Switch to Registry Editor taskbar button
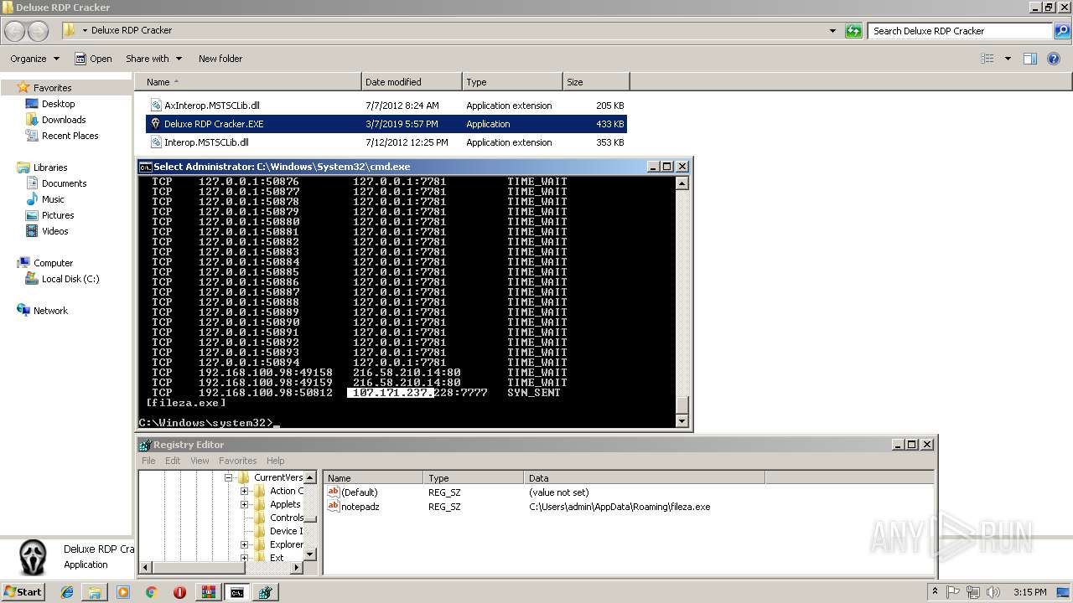 [266, 592]
